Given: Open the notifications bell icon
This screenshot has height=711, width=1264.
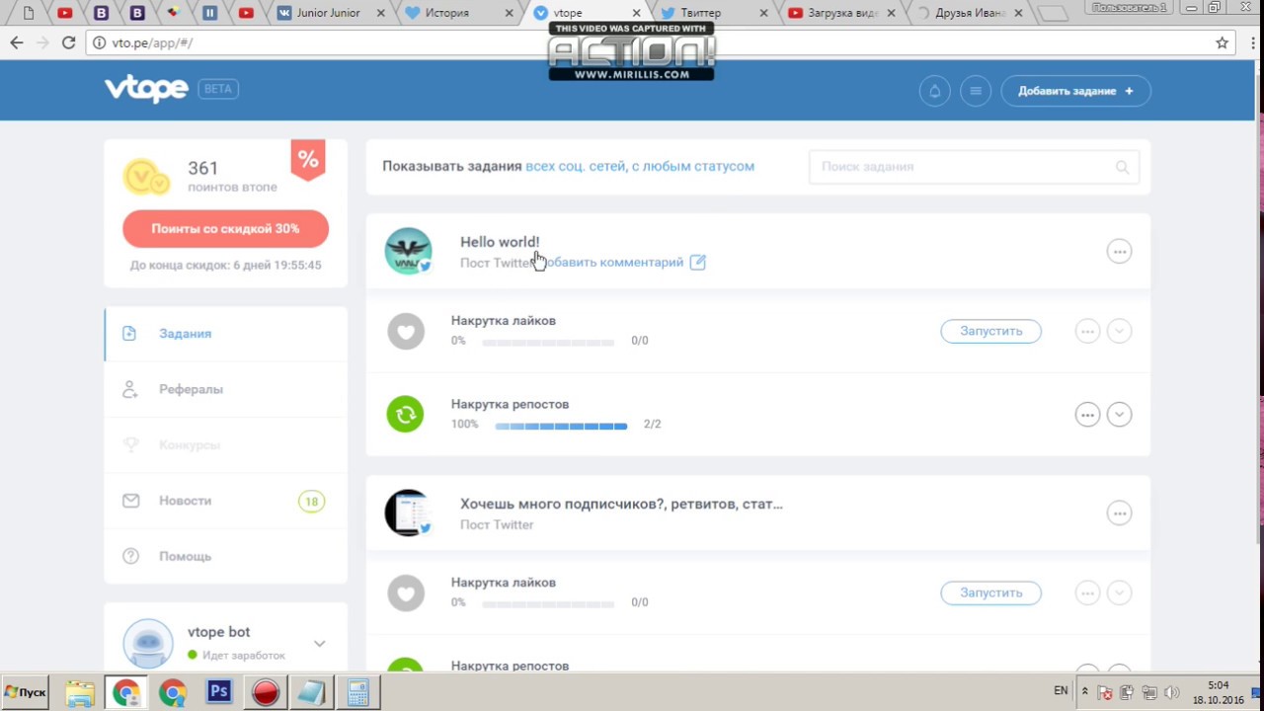Looking at the screenshot, I should pos(934,91).
